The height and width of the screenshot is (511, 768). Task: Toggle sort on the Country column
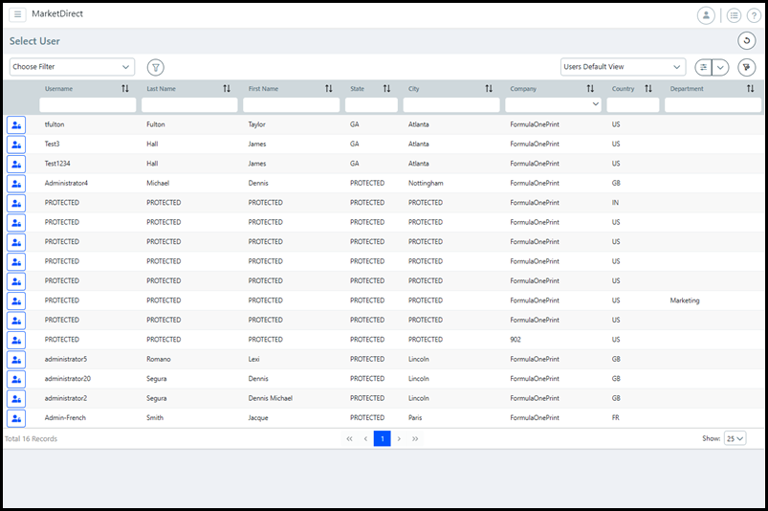coord(648,89)
